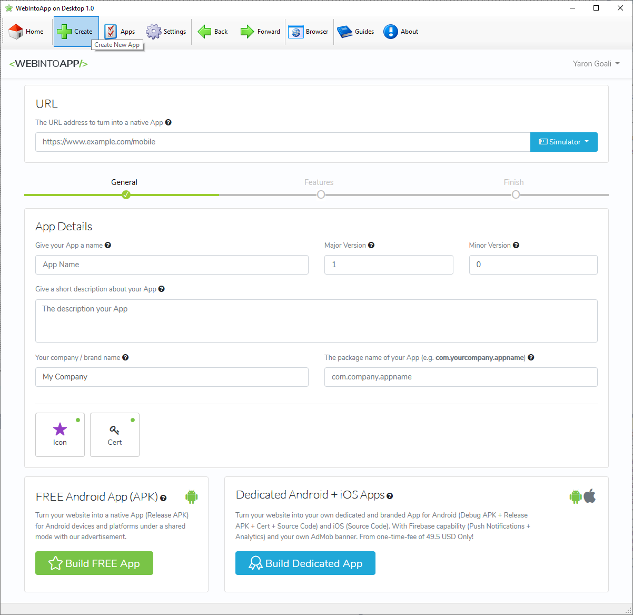Focus the App Name text field

tap(172, 265)
